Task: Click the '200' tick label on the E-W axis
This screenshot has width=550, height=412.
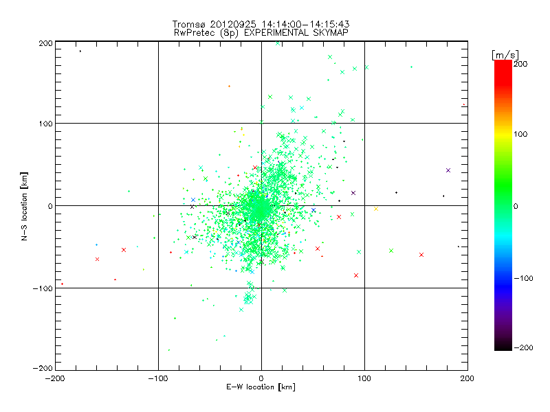Action: (x=467, y=378)
